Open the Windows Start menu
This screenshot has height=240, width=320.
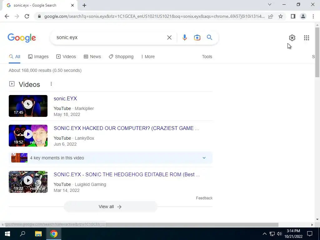click(x=7, y=234)
